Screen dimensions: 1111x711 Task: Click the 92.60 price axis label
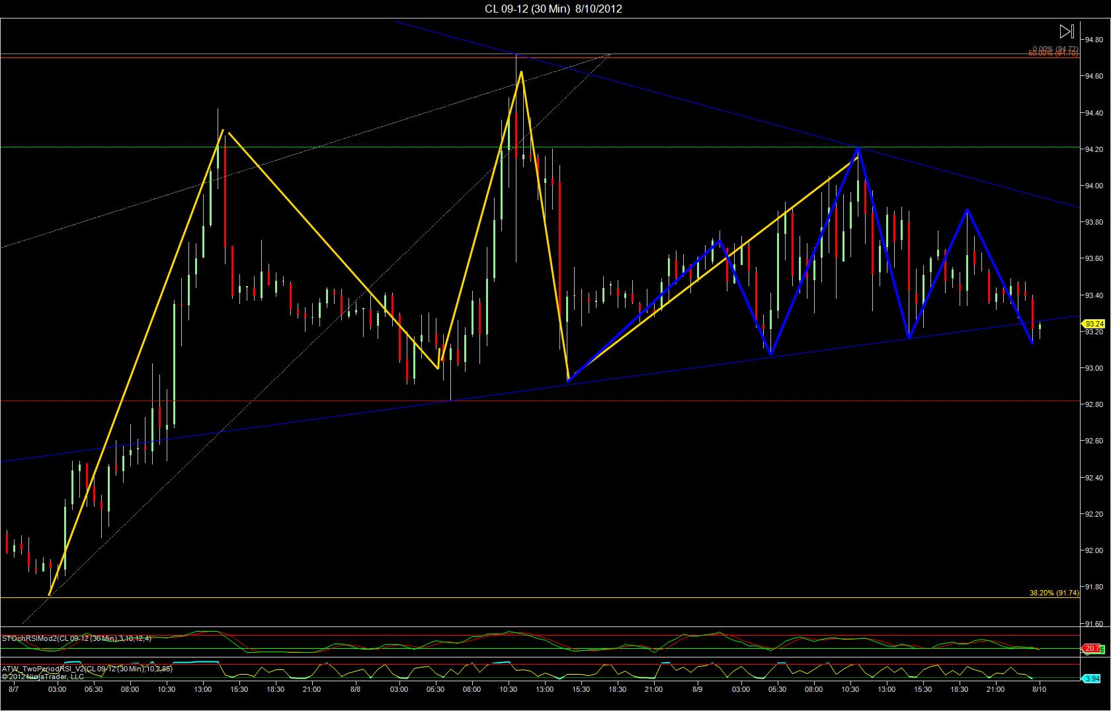coord(1094,441)
